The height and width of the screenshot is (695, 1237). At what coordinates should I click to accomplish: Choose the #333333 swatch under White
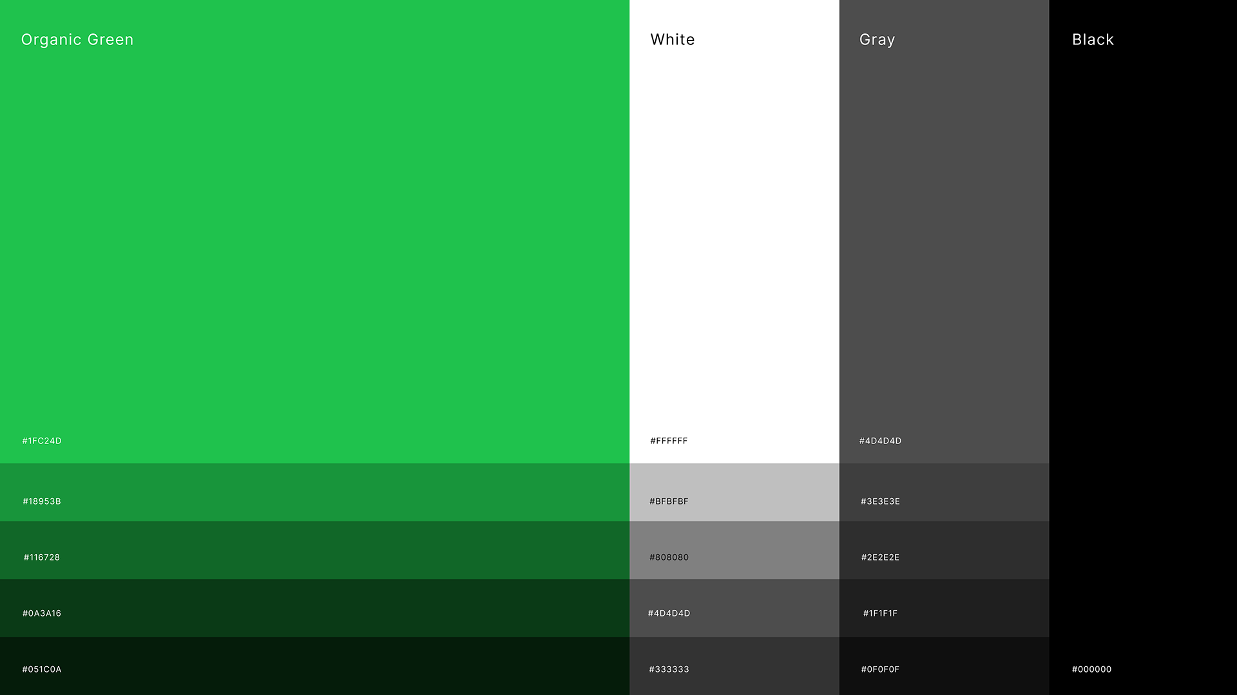(x=734, y=666)
